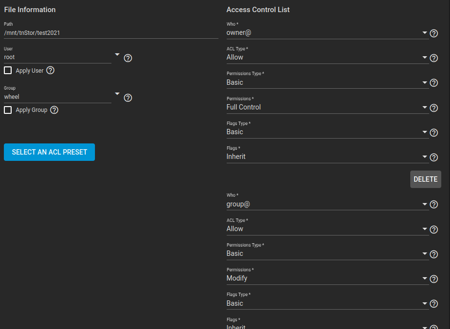Viewport: 450px width, 329px height.
Task: Open Permissions dropdown showing Modify
Action: (x=327, y=278)
